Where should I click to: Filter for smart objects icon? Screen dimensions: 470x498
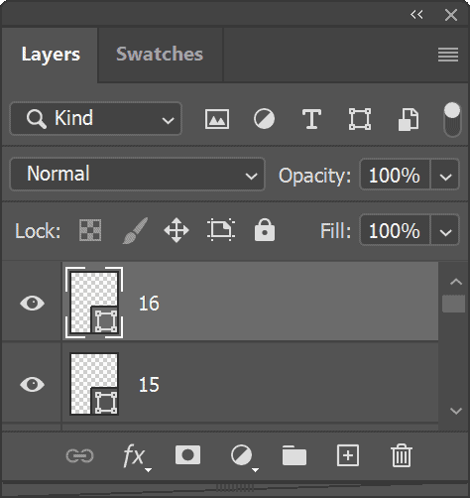(x=409, y=119)
